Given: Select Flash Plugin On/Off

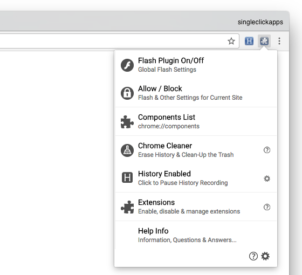Looking at the screenshot, I should 196,65.
